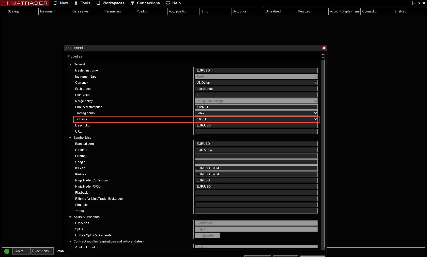Screen dimensions: 427x257
Task: Collapse the Symbol Map section
Action: pos(70,138)
